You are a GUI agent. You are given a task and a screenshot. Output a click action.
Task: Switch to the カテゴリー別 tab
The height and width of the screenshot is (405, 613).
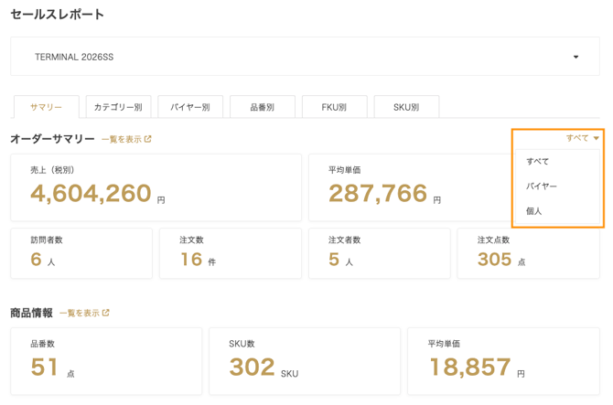[118, 107]
